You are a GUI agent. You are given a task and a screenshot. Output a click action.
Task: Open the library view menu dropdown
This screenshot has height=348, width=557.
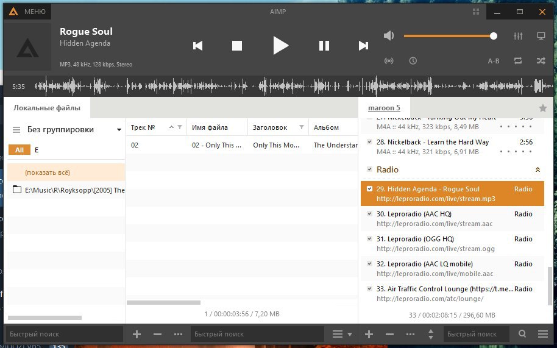(x=342, y=334)
